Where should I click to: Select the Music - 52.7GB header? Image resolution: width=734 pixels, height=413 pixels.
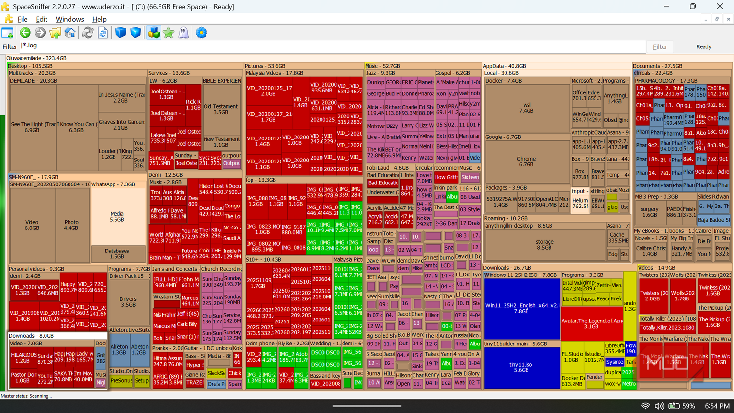(x=423, y=66)
